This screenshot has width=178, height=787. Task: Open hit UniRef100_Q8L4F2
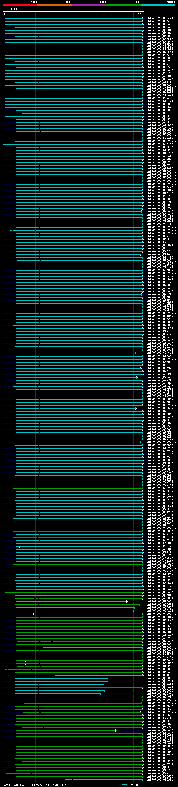(159, 24)
